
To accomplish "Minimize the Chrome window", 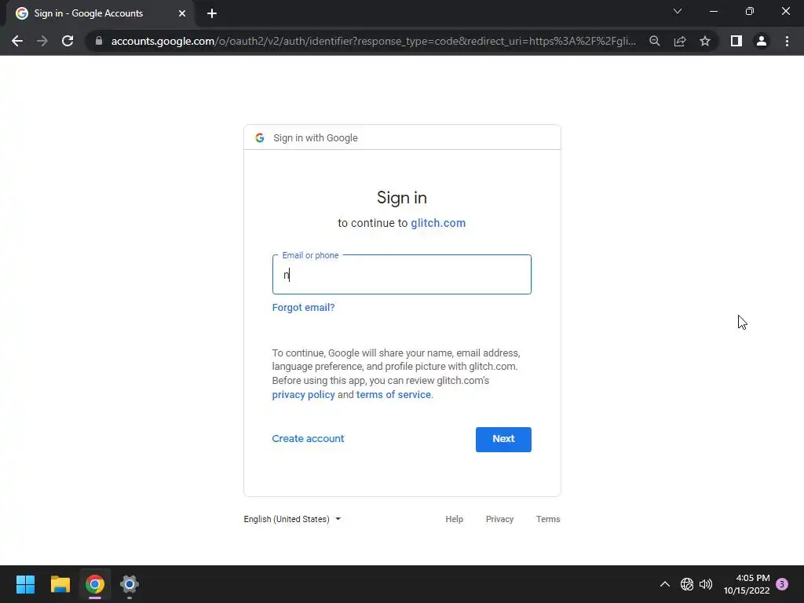I will (x=713, y=11).
